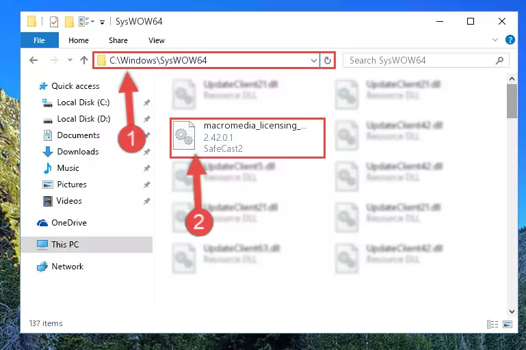Viewport: 526px width, 350px height.
Task: Go back with the back arrow
Action: (34, 60)
